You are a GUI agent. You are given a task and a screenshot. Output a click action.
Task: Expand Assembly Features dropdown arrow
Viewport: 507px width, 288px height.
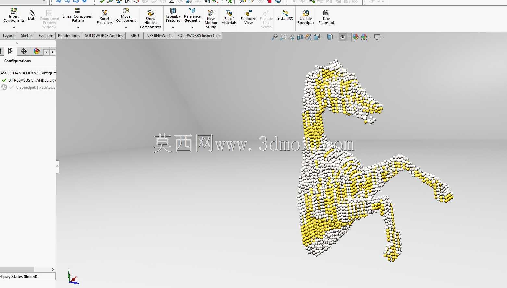(173, 28)
